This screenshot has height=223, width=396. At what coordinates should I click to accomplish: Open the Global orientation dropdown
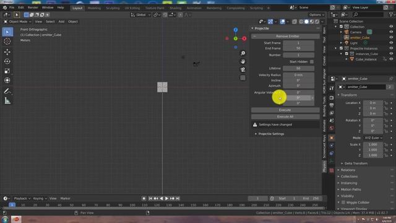[140, 15]
